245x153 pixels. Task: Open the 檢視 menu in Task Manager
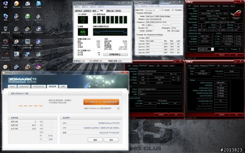point(93,7)
